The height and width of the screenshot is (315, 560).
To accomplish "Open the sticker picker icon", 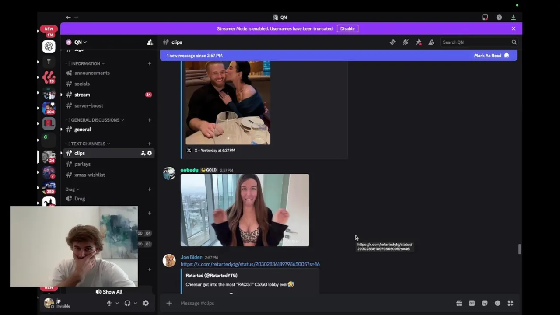I will [x=485, y=303].
